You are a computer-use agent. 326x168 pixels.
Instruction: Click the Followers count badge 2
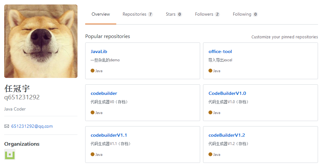coord(217,14)
